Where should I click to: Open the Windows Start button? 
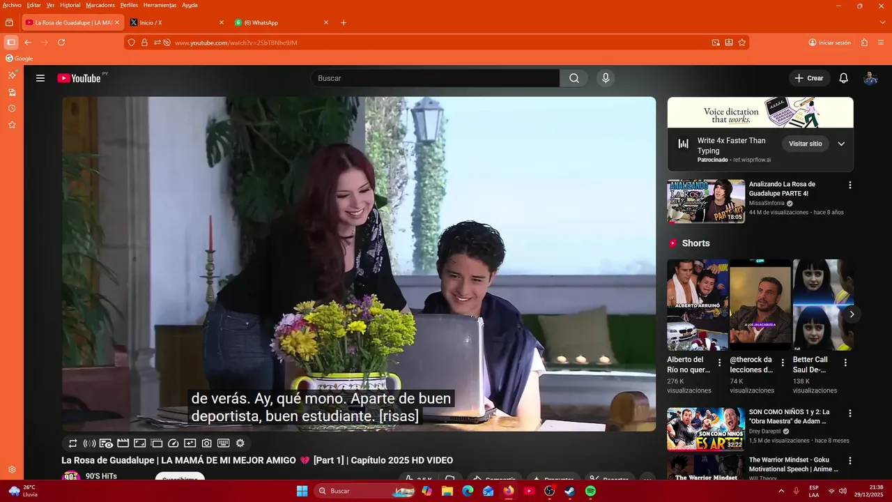pyautogui.click(x=302, y=491)
